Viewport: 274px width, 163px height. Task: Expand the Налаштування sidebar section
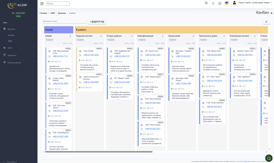tap(33, 62)
